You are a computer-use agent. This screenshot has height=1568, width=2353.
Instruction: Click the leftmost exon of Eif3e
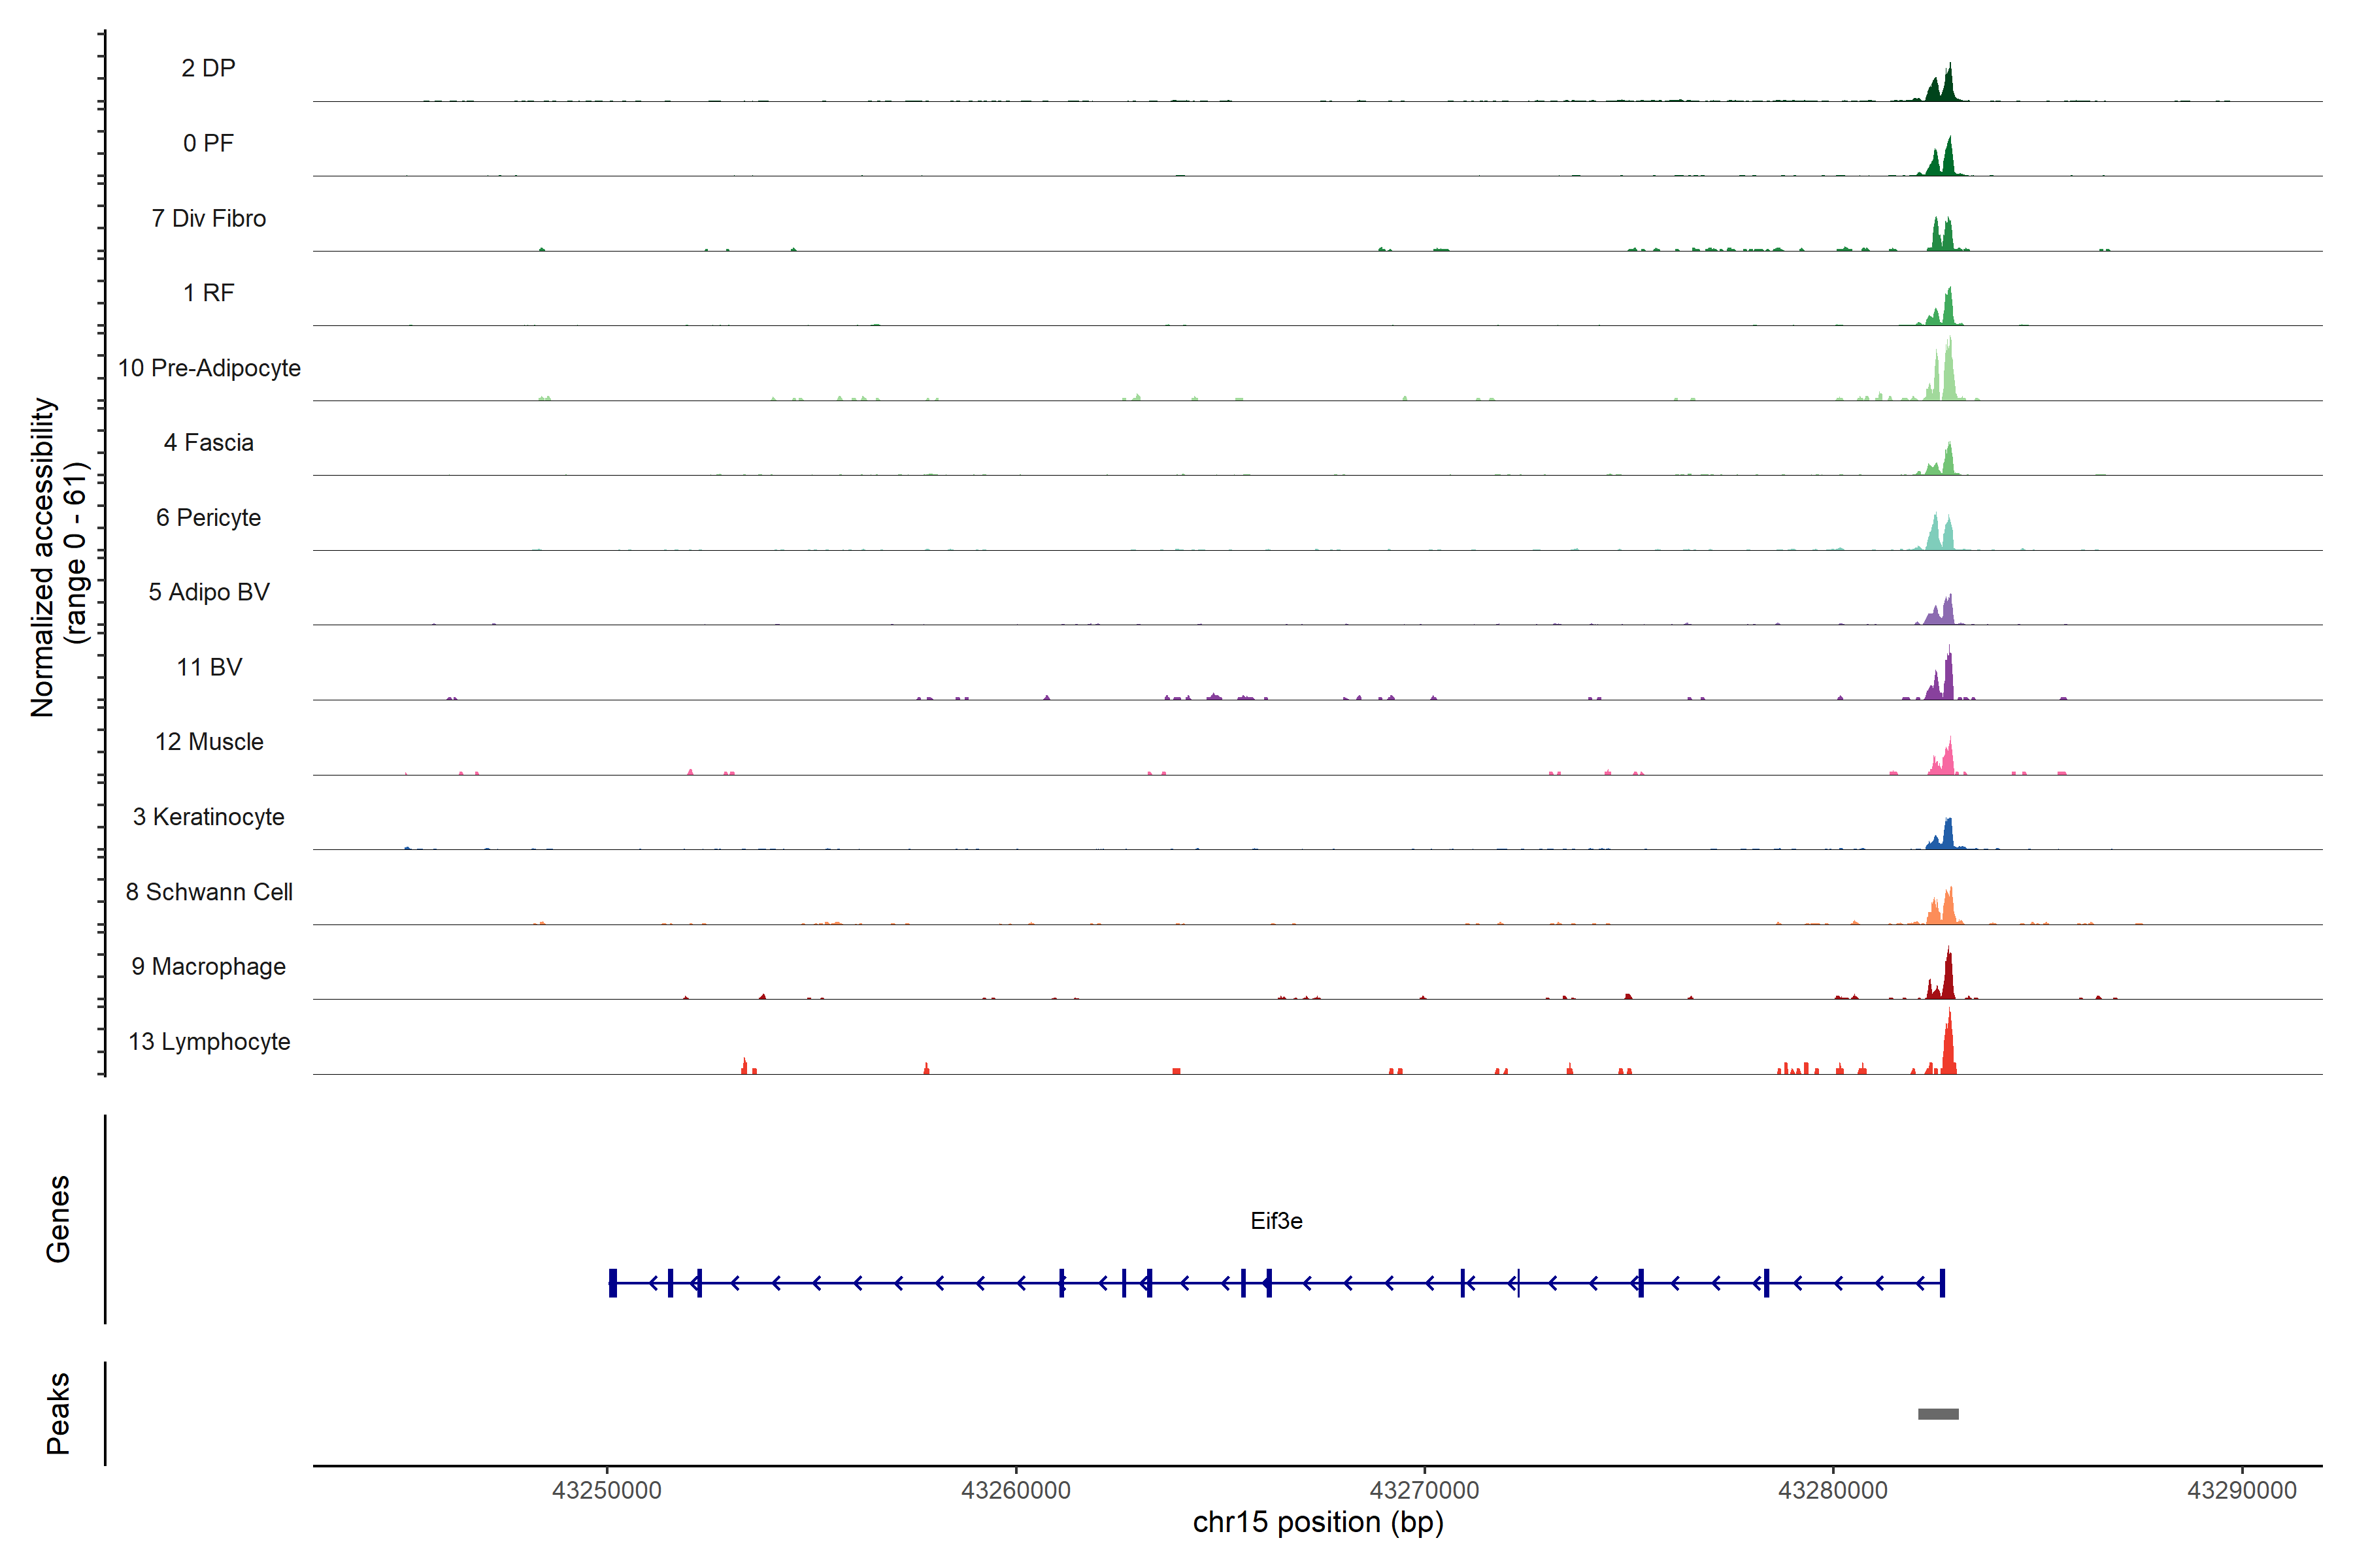(612, 1283)
